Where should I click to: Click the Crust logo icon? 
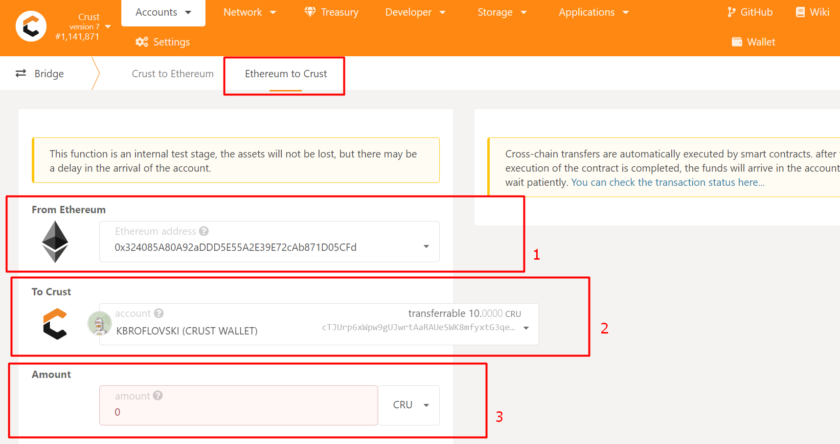point(31,26)
